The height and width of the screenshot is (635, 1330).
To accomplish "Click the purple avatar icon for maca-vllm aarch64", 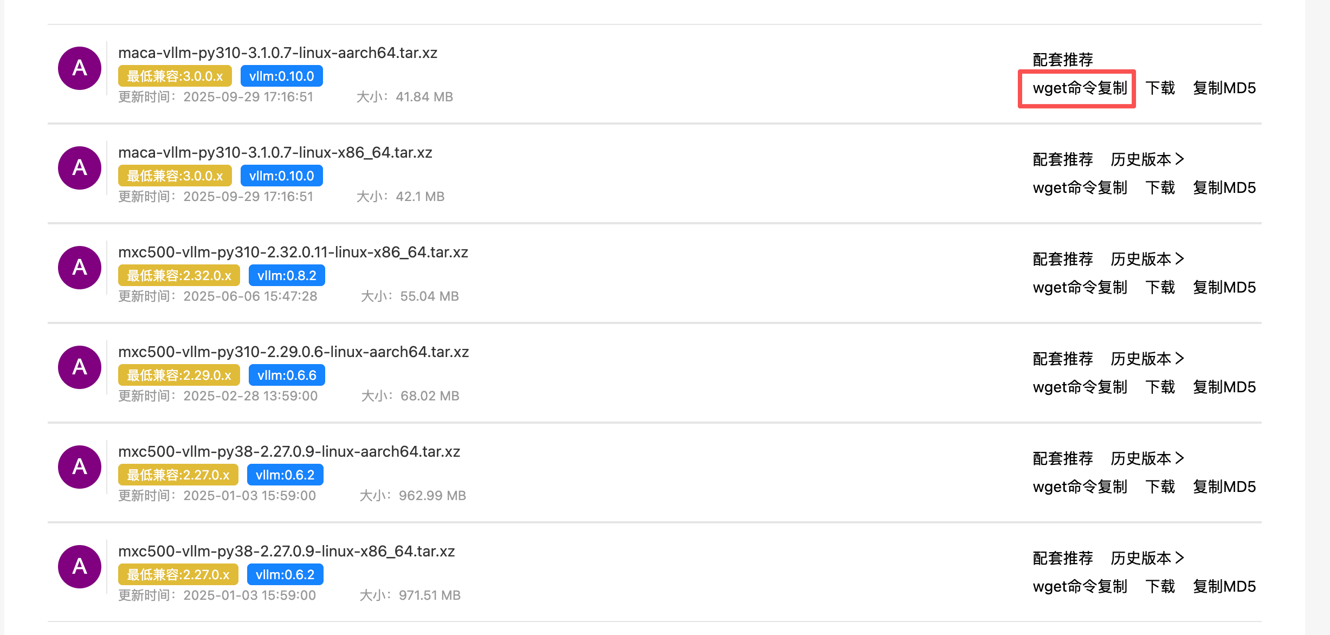I will pos(80,68).
